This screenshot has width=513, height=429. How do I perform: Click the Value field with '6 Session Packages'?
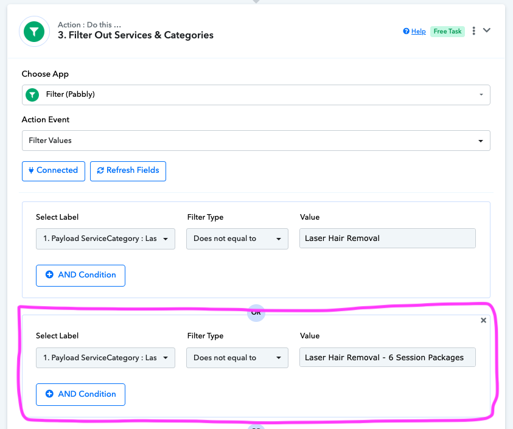(387, 358)
